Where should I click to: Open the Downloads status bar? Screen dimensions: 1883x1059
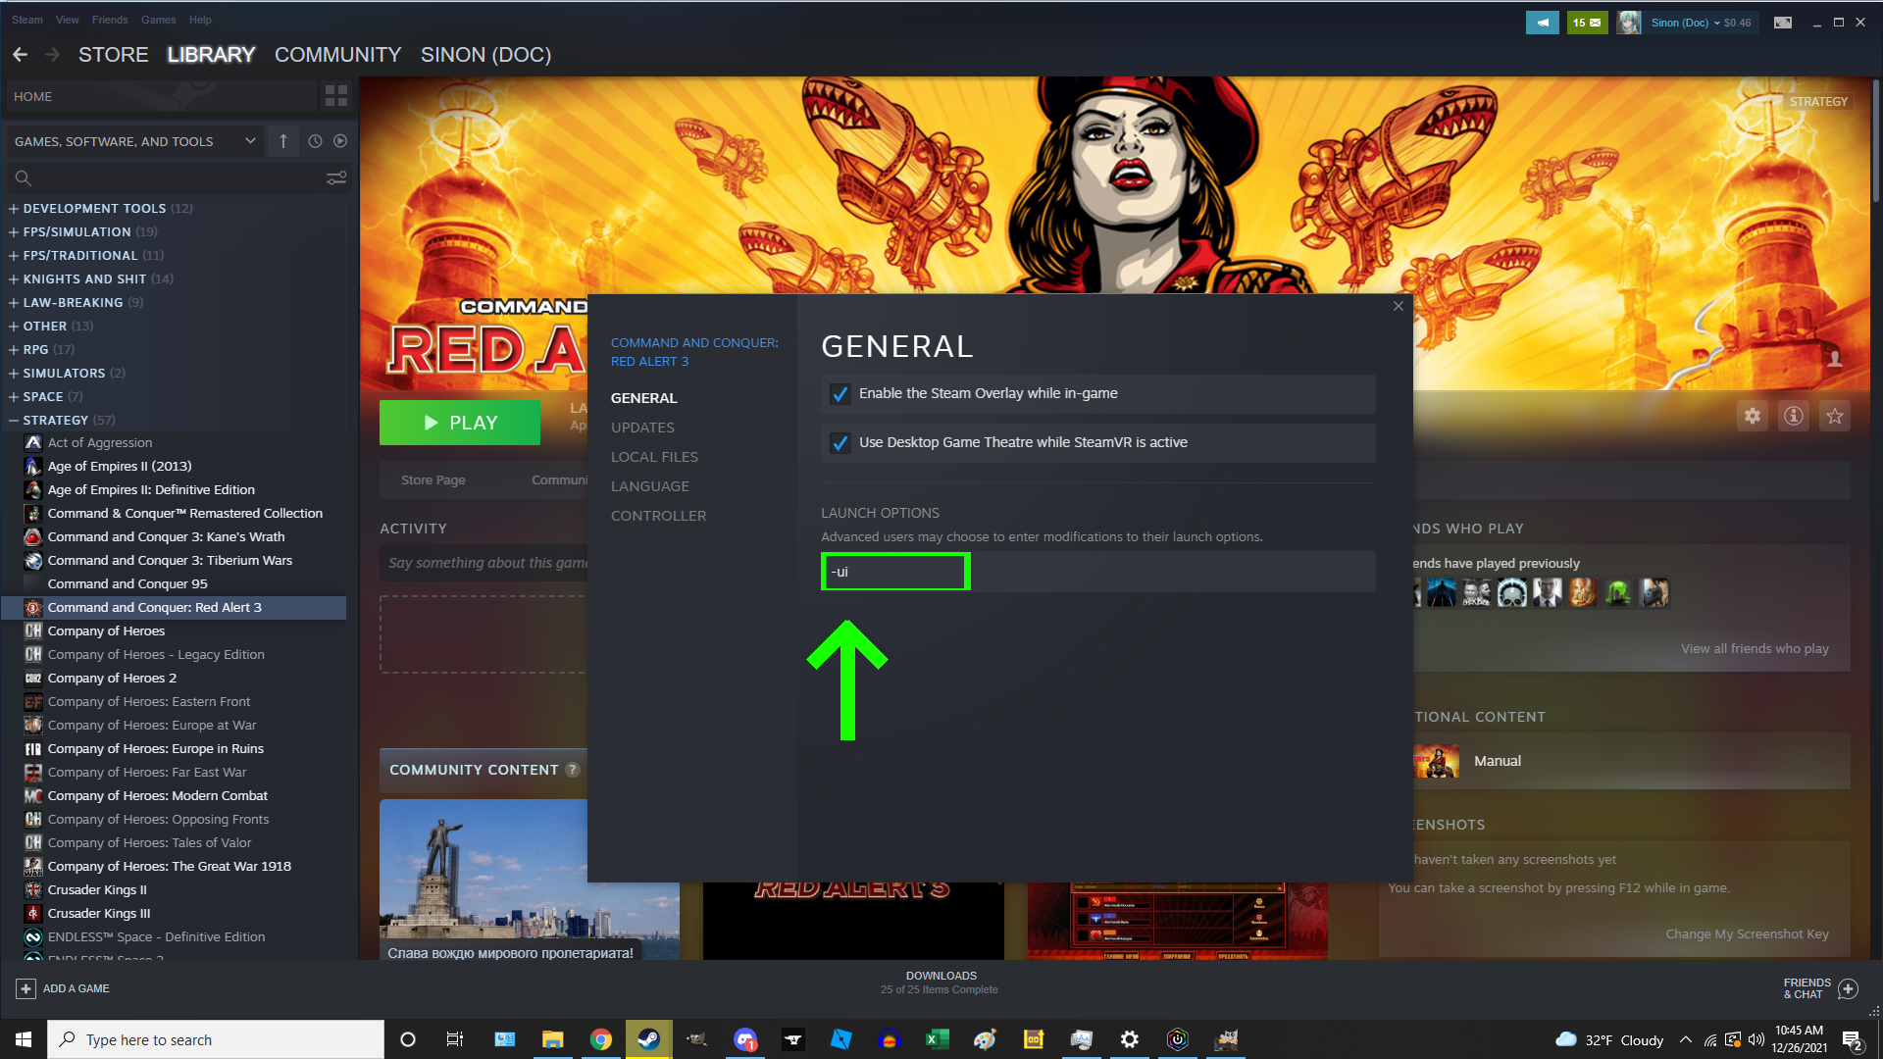coord(941,983)
